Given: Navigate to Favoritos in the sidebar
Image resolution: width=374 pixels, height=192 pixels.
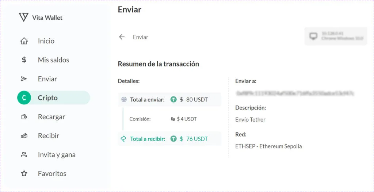Looking at the screenshot, I should [52, 173].
